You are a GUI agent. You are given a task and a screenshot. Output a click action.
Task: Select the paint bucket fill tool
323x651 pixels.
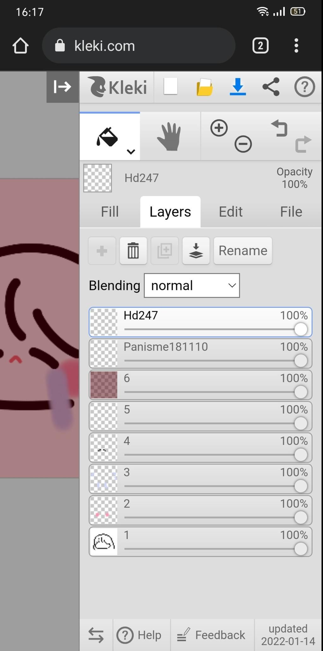tap(107, 137)
